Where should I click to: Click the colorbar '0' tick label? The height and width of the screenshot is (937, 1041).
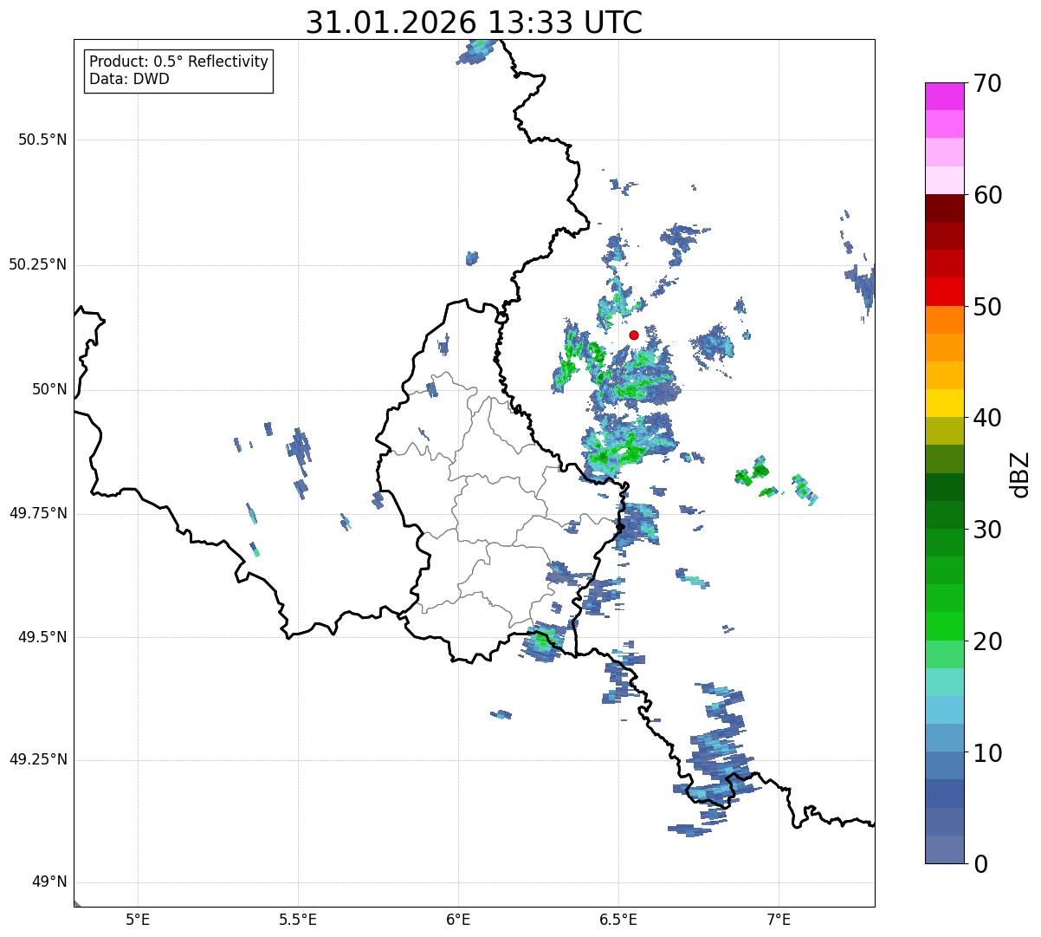click(980, 864)
